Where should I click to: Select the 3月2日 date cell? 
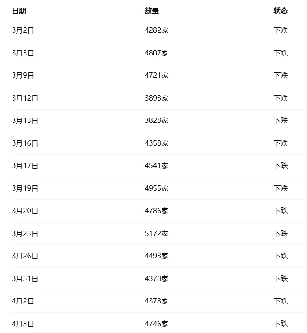pyautogui.click(x=23, y=30)
